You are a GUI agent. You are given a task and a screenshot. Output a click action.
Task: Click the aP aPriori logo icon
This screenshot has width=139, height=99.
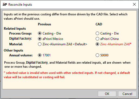click(x=5, y=4)
